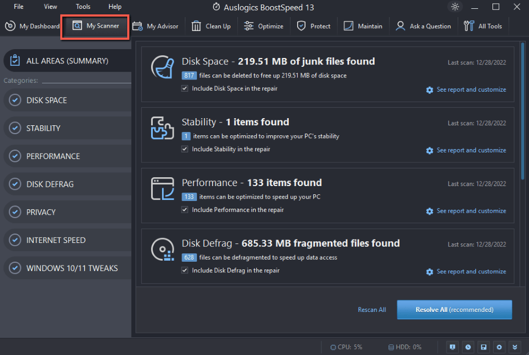Select the Internet Speed category
This screenshot has height=355, width=529.
point(68,240)
